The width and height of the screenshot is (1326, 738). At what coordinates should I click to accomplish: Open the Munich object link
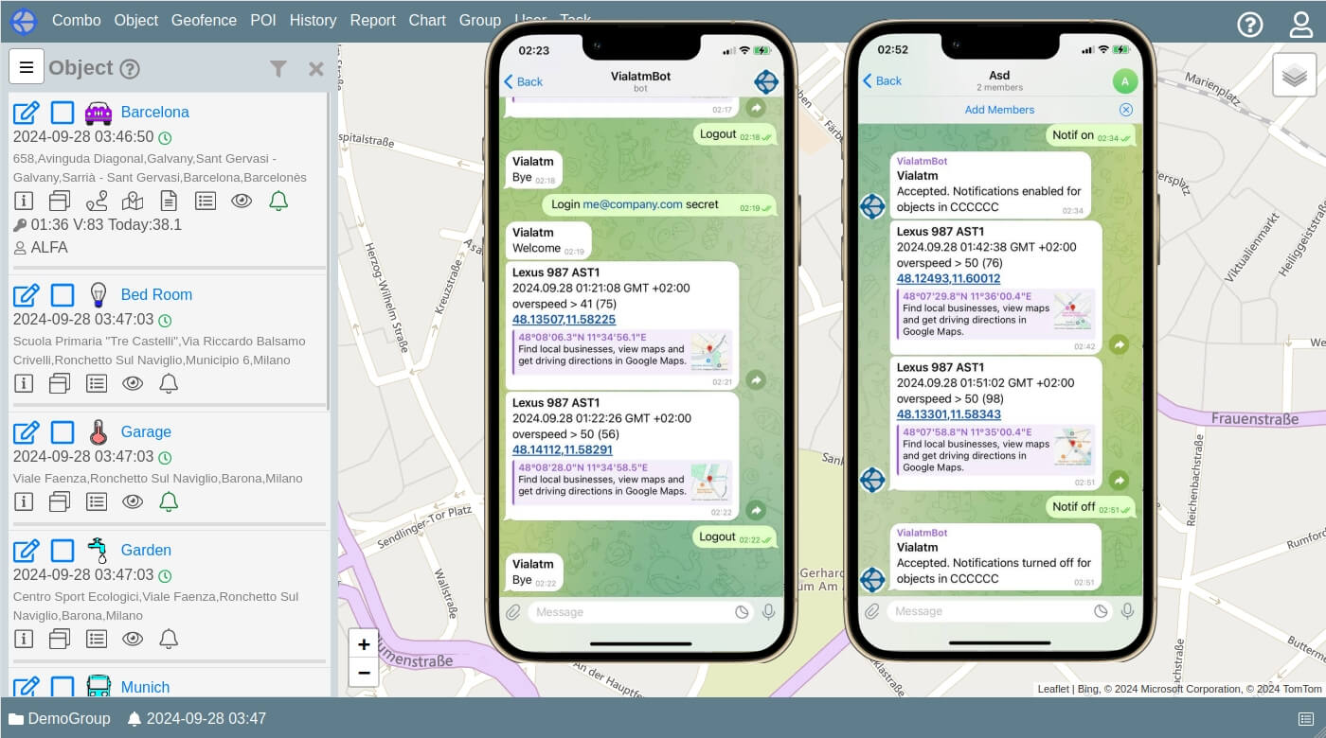tap(145, 687)
